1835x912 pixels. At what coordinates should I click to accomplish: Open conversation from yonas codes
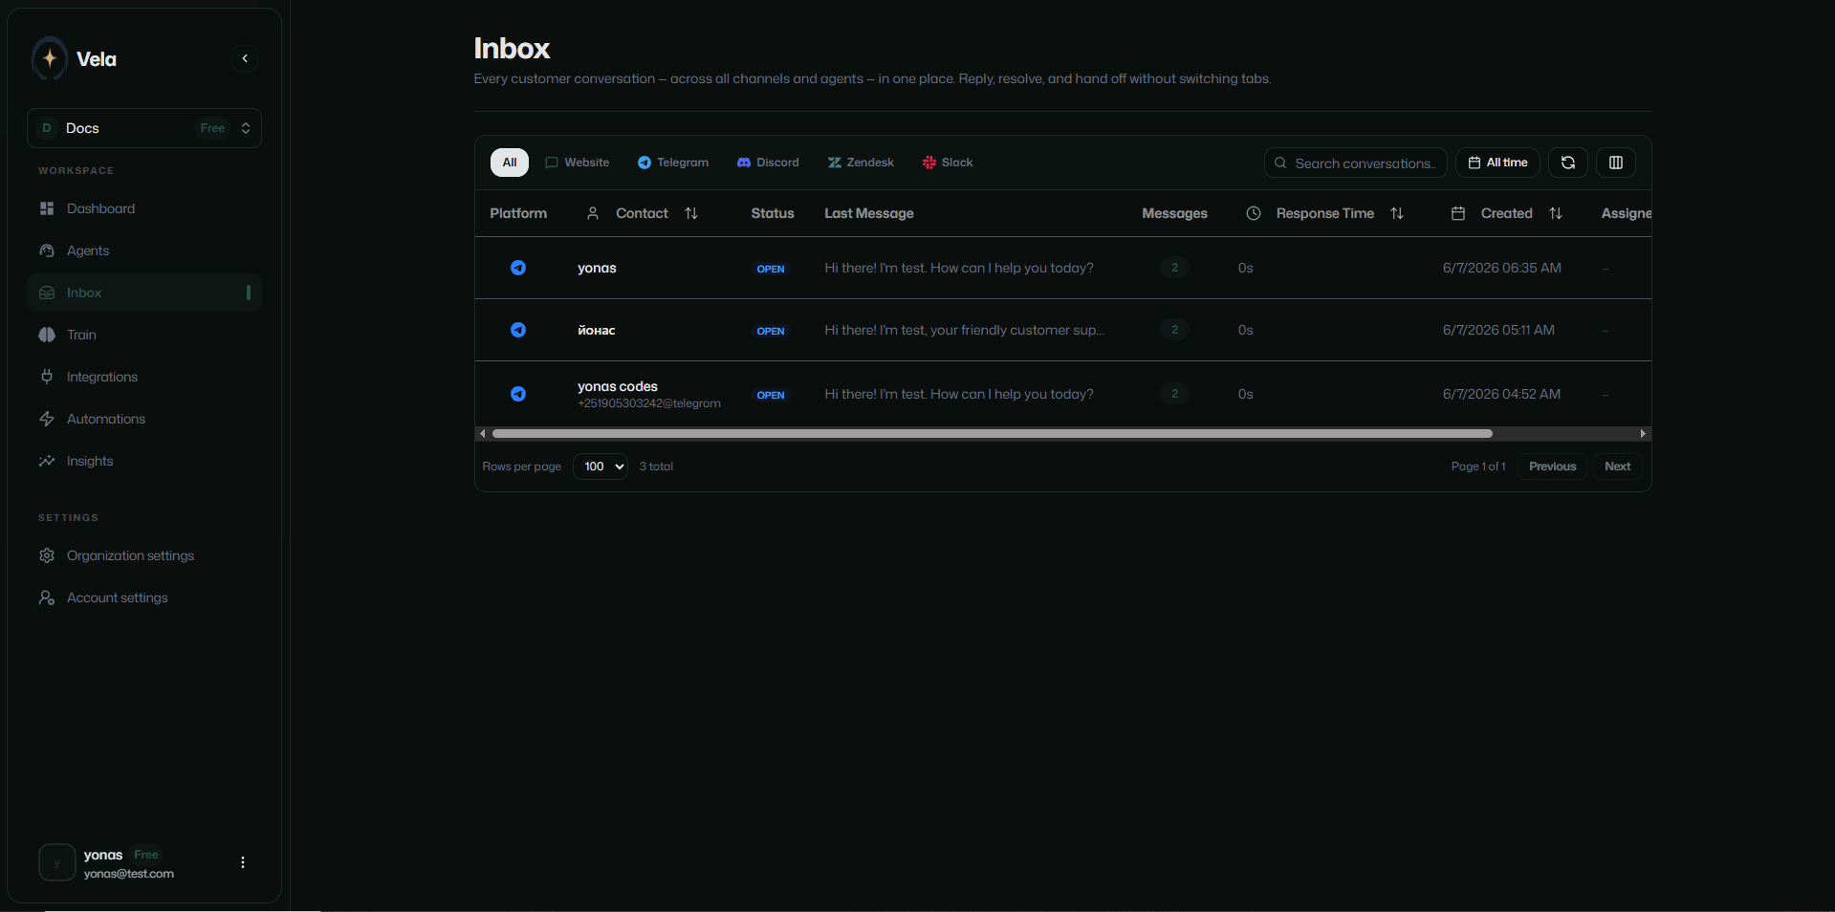tap(618, 386)
